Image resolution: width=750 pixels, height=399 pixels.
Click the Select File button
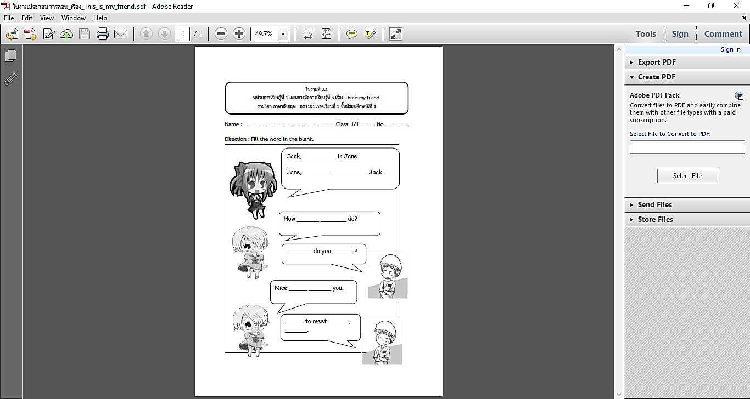click(x=687, y=176)
